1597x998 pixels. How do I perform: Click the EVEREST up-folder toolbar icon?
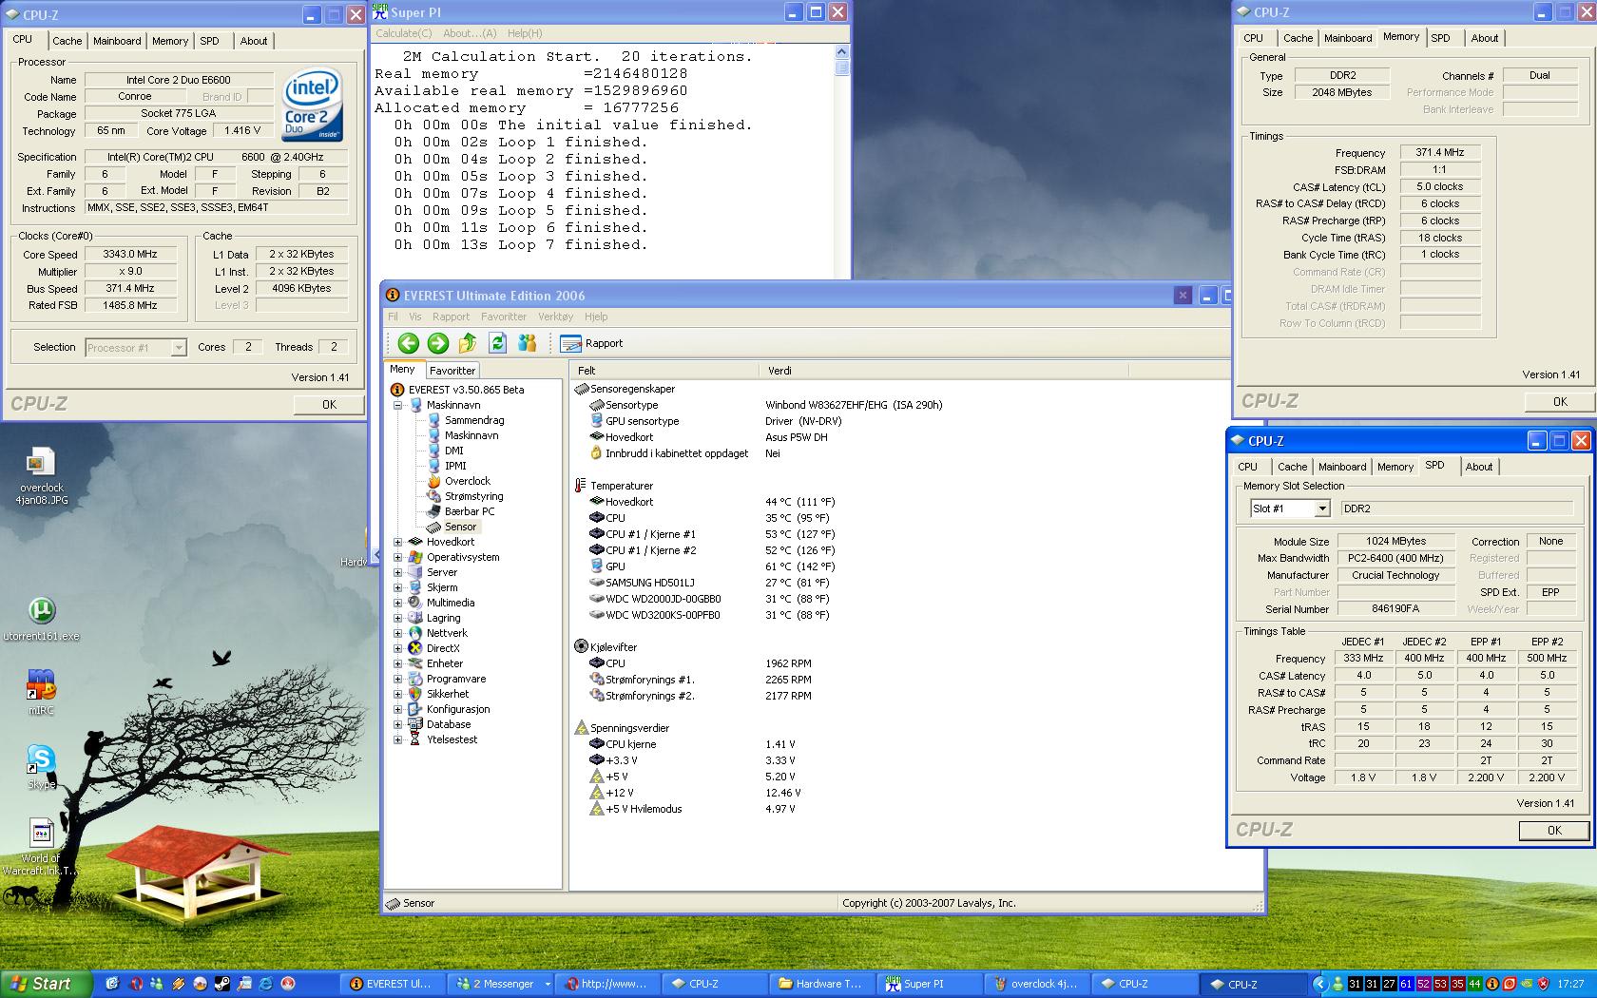[468, 343]
